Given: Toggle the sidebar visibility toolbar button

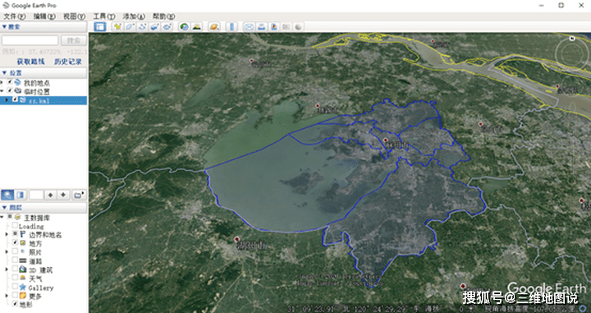Looking at the screenshot, I should pos(99,26).
